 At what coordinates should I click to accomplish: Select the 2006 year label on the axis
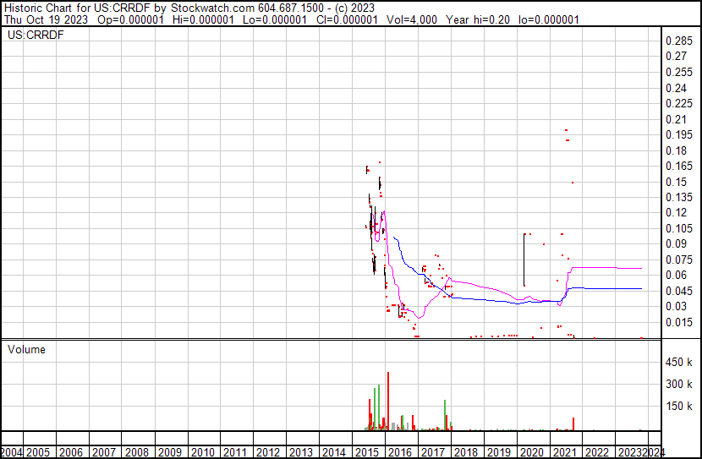click(71, 452)
